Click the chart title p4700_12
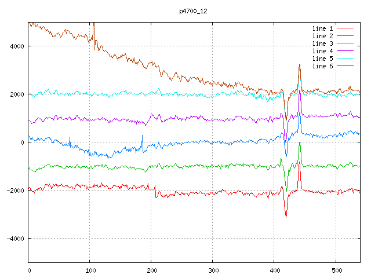371x278 pixels. click(193, 11)
